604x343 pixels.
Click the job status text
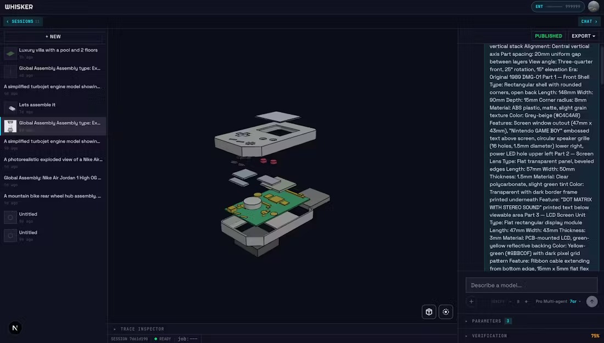pos(188,339)
